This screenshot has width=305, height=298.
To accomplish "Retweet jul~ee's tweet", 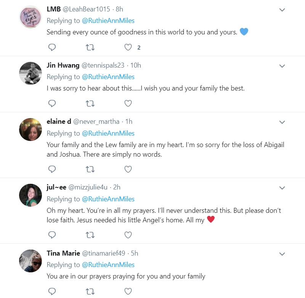I will (x=90, y=235).
